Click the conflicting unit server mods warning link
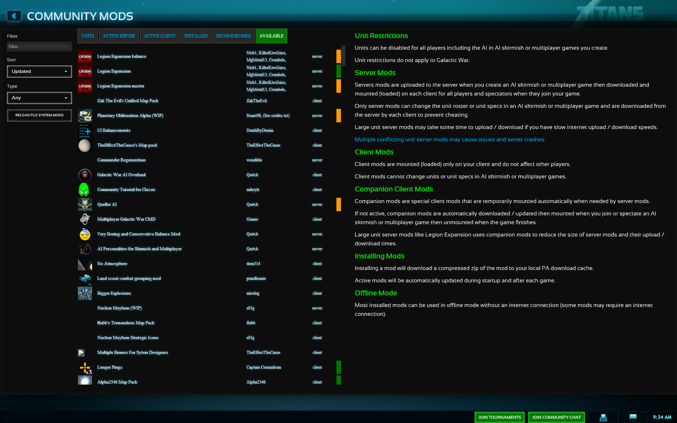 click(450, 140)
